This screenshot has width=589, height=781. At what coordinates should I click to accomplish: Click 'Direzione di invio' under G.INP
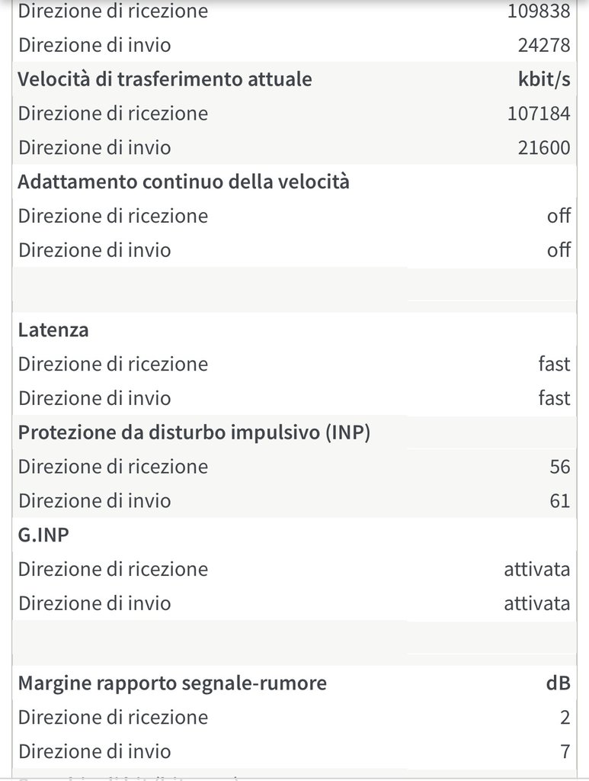(94, 603)
